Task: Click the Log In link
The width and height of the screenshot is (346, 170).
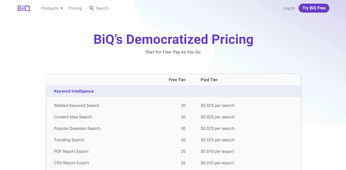Action: pyautogui.click(x=289, y=8)
